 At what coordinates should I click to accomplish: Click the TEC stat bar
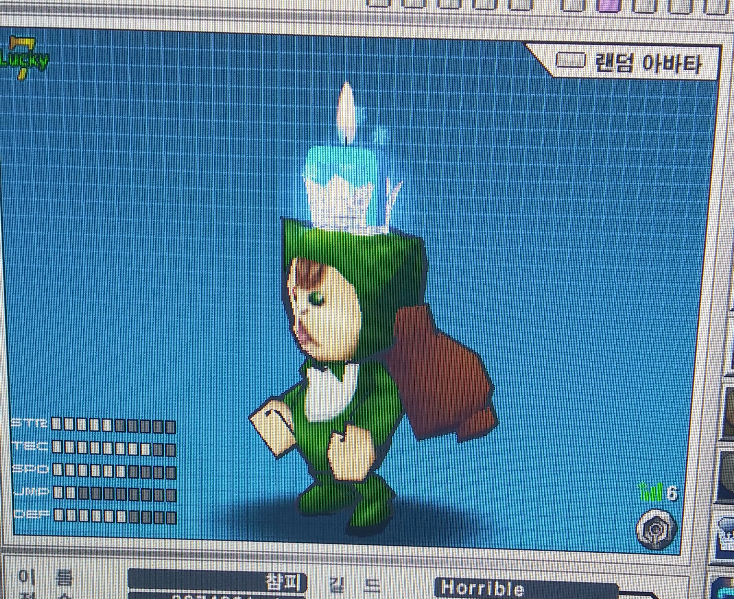[113, 448]
